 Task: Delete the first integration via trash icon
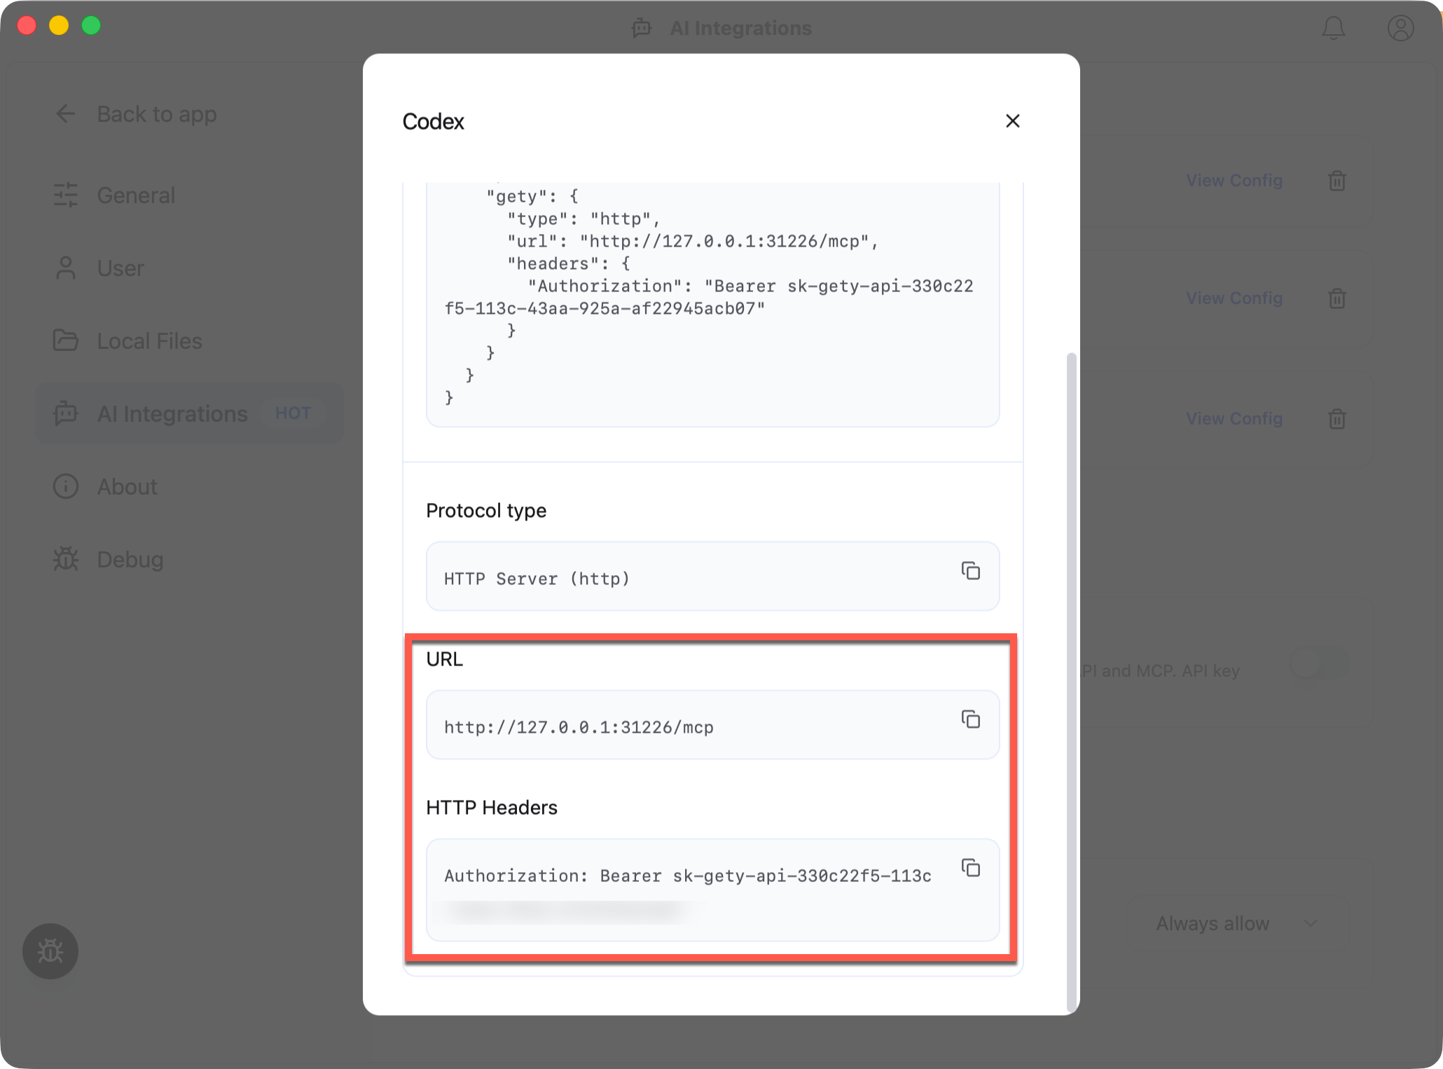tap(1336, 181)
